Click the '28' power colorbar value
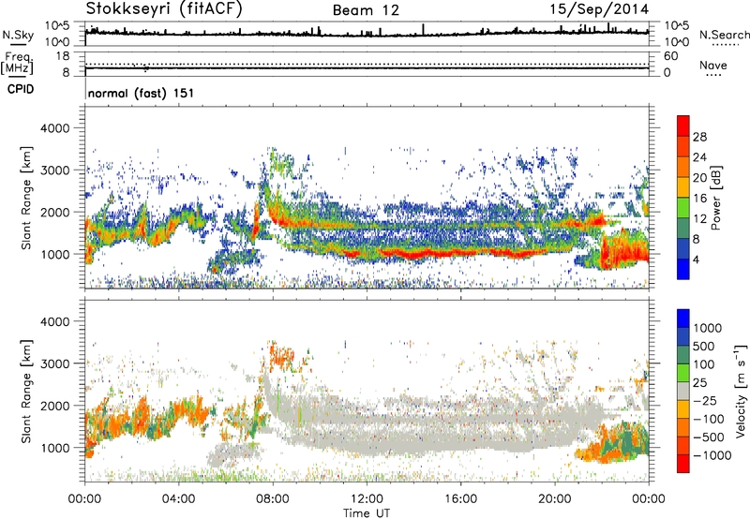 tap(699, 137)
